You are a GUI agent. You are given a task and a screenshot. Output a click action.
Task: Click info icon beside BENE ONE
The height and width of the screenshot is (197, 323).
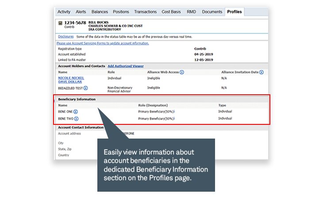[x=76, y=112]
